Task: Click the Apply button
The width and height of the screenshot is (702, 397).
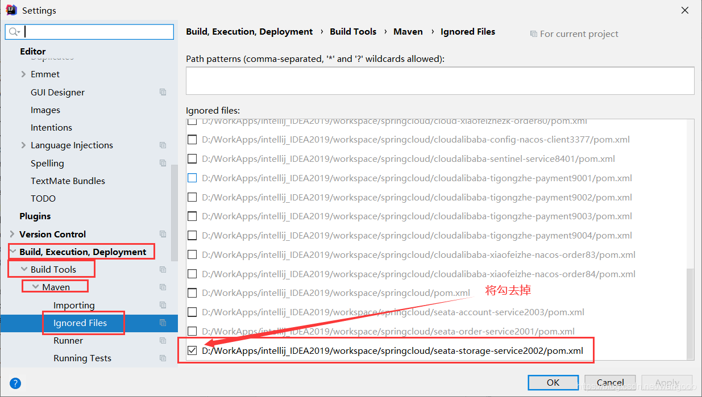Action: click(667, 382)
